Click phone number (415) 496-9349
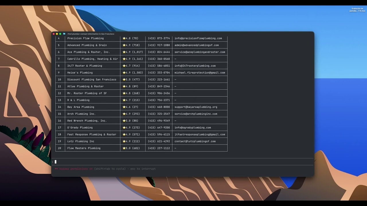Viewport: 367px width, 206px height. [159, 121]
